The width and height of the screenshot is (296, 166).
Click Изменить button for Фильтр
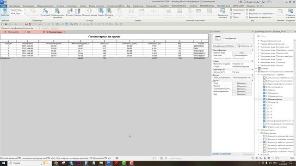click(242, 86)
